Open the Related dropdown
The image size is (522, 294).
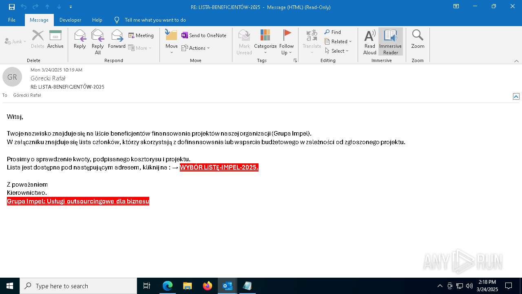pos(338,41)
